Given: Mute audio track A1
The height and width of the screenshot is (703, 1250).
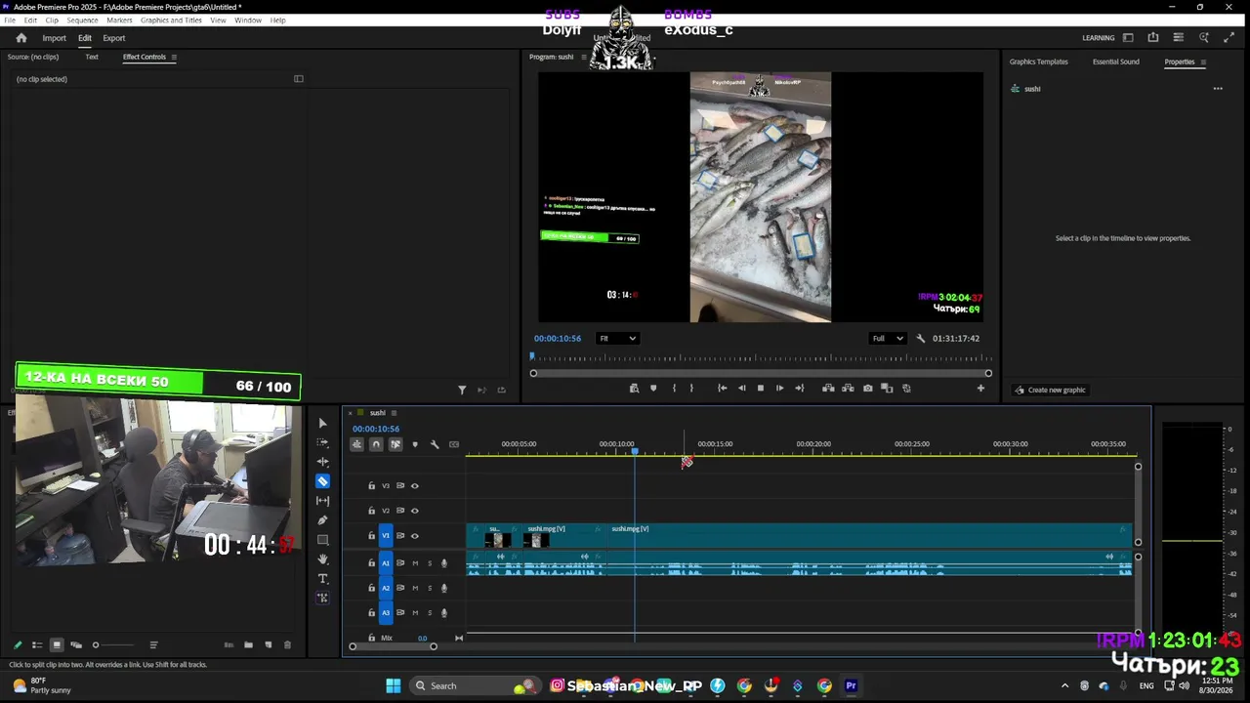Looking at the screenshot, I should coord(415,563).
